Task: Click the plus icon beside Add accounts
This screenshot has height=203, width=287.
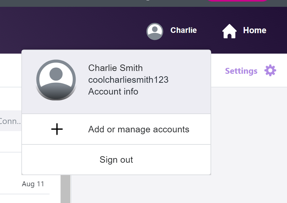Action: (57, 129)
